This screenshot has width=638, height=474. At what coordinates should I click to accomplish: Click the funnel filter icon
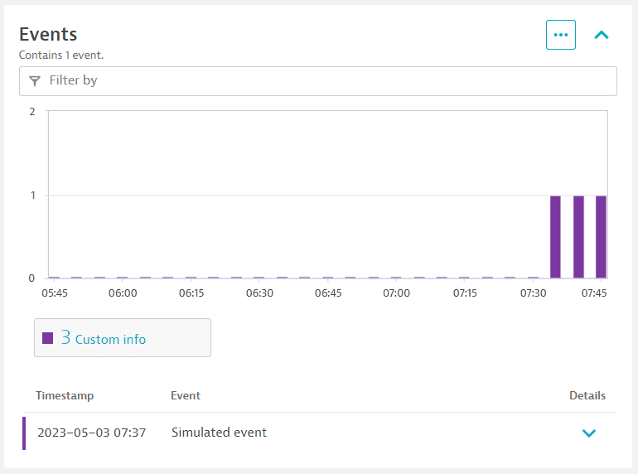point(35,81)
